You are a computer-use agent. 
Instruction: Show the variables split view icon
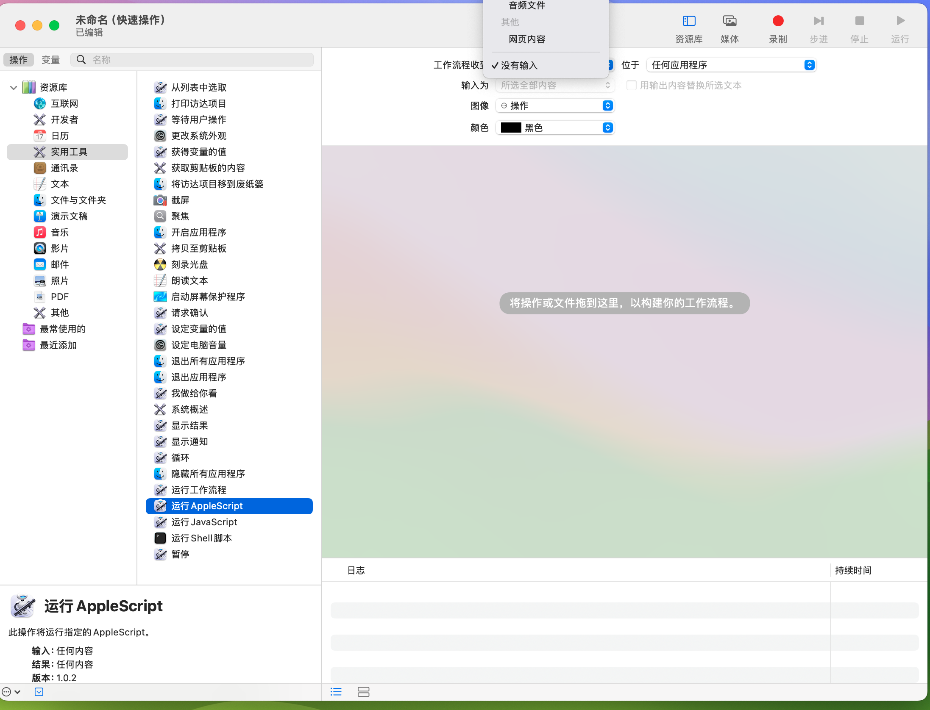363,692
